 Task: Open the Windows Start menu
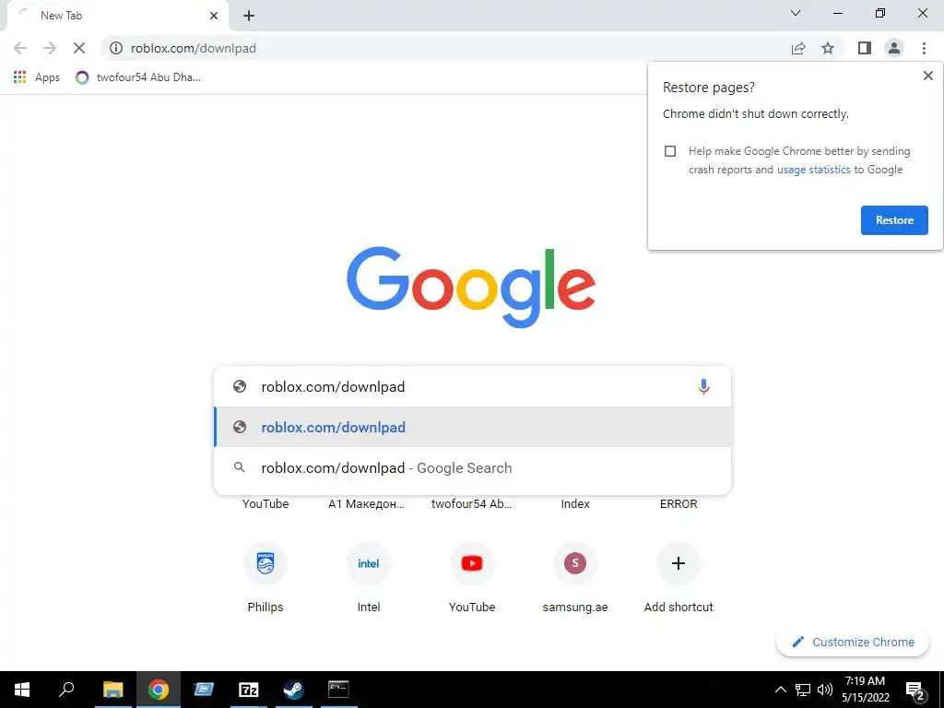tap(22, 690)
